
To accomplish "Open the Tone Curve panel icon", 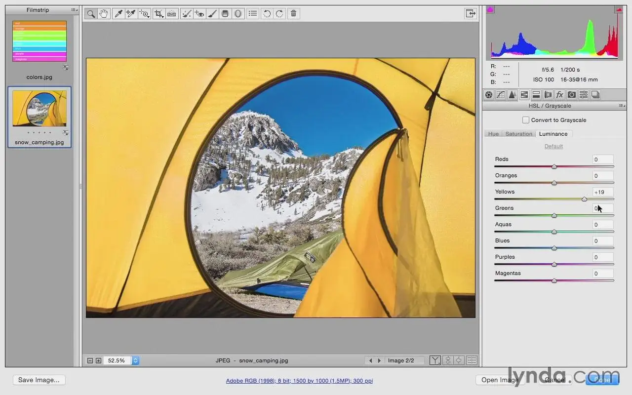I will coord(501,95).
